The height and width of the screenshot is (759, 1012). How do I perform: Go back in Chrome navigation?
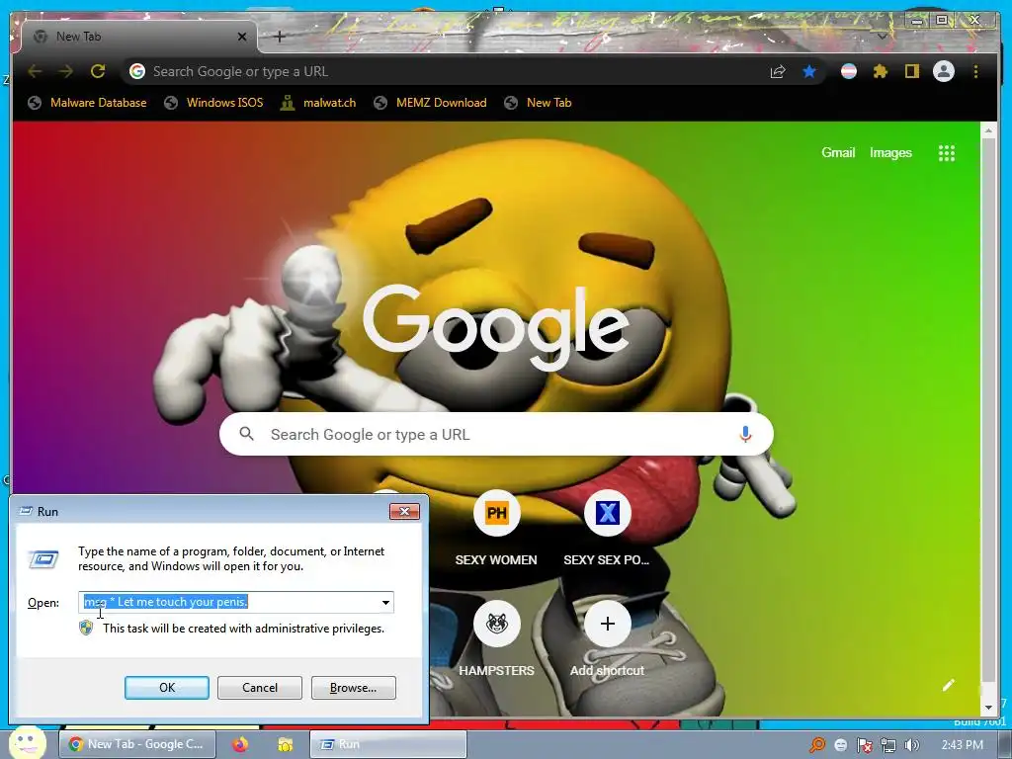[35, 71]
